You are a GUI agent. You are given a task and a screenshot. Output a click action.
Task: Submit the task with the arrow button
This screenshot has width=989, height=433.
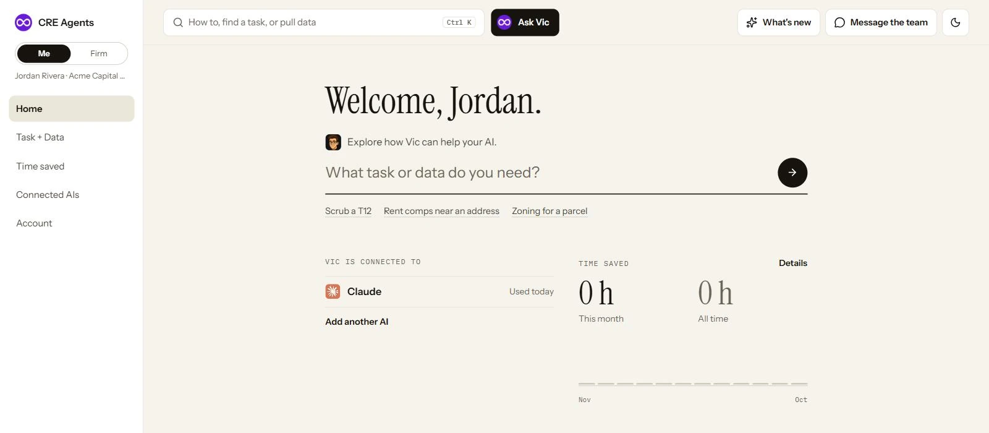point(792,173)
